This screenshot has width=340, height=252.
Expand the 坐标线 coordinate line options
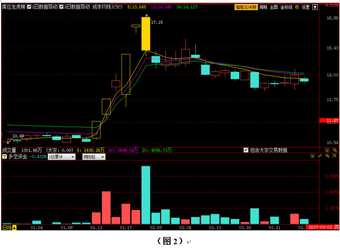[286, 8]
